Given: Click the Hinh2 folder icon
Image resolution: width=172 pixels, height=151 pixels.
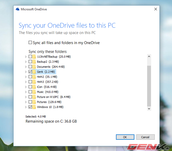Looking at the screenshot, I should click(x=34, y=77).
